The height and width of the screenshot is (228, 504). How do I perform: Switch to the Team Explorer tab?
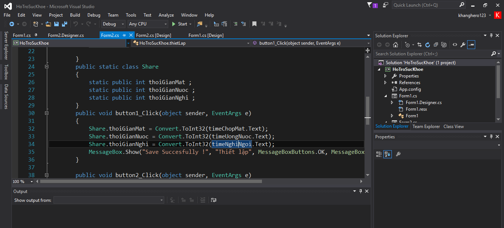(426, 127)
